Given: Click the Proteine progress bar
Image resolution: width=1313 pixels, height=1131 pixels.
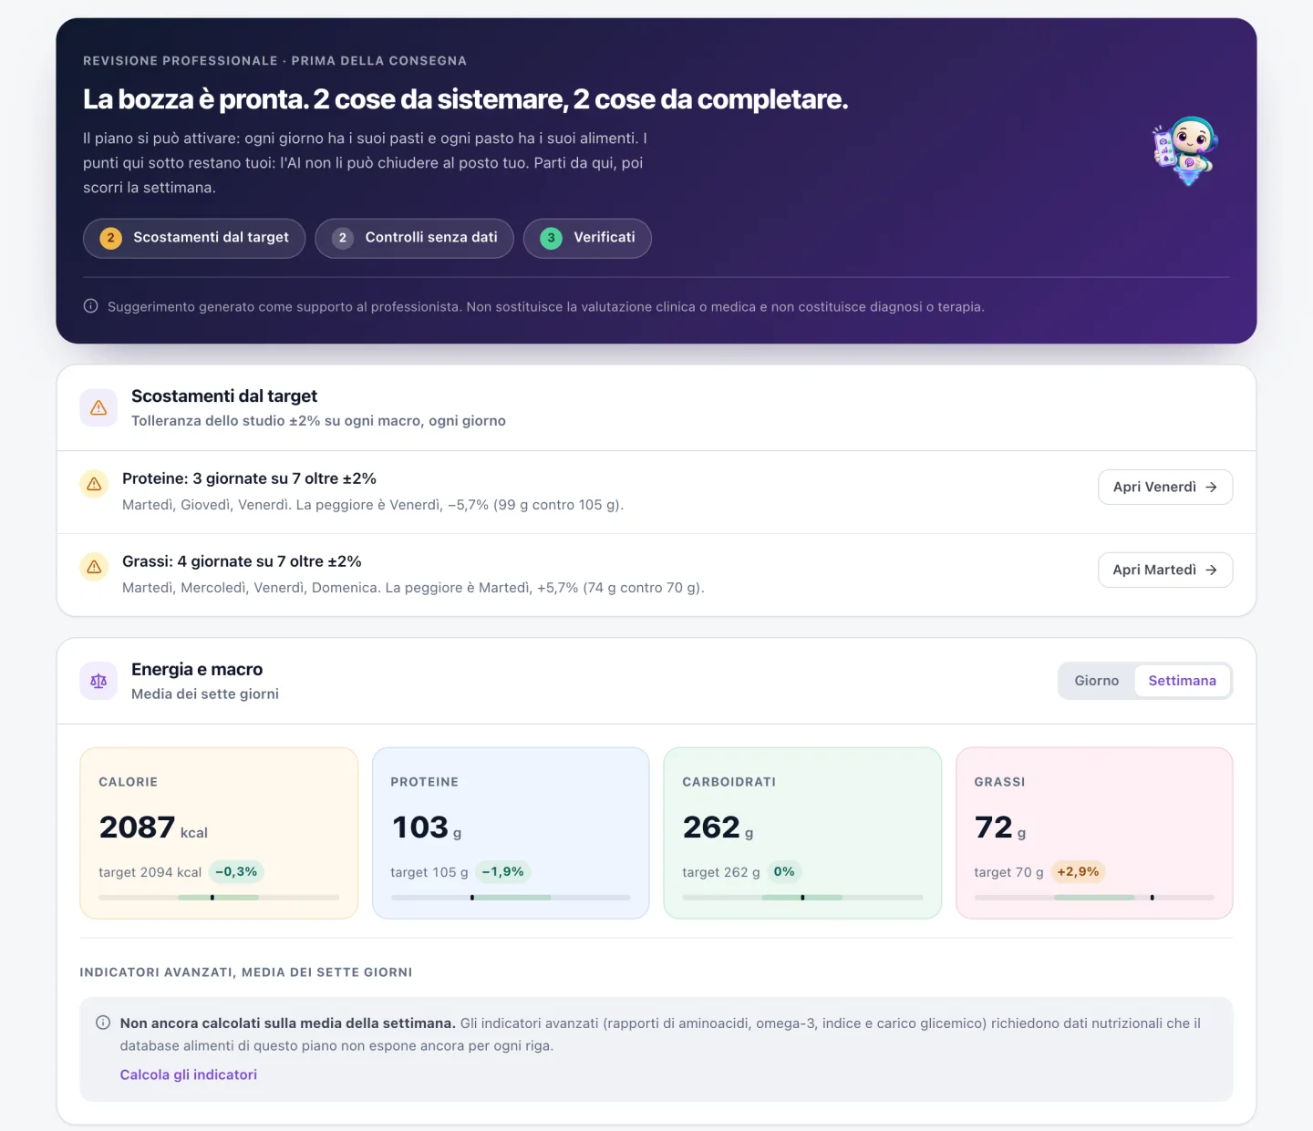Looking at the screenshot, I should 511,898.
